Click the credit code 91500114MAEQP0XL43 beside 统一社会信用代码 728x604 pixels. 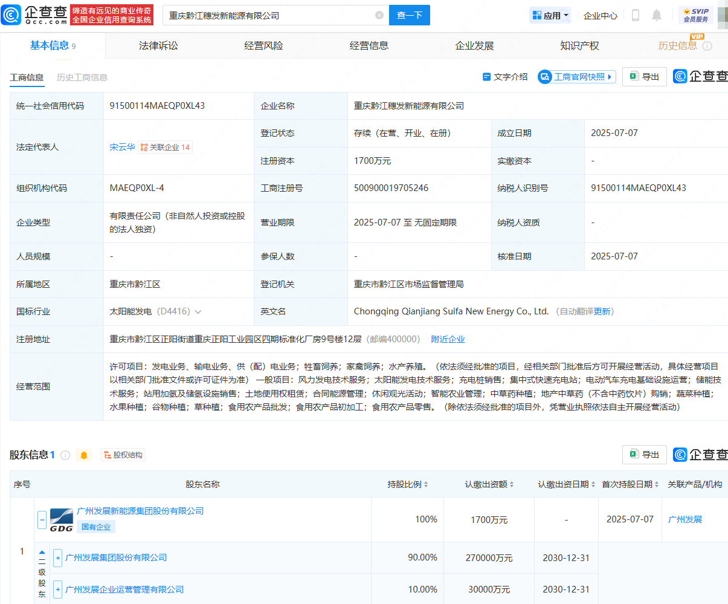click(157, 106)
